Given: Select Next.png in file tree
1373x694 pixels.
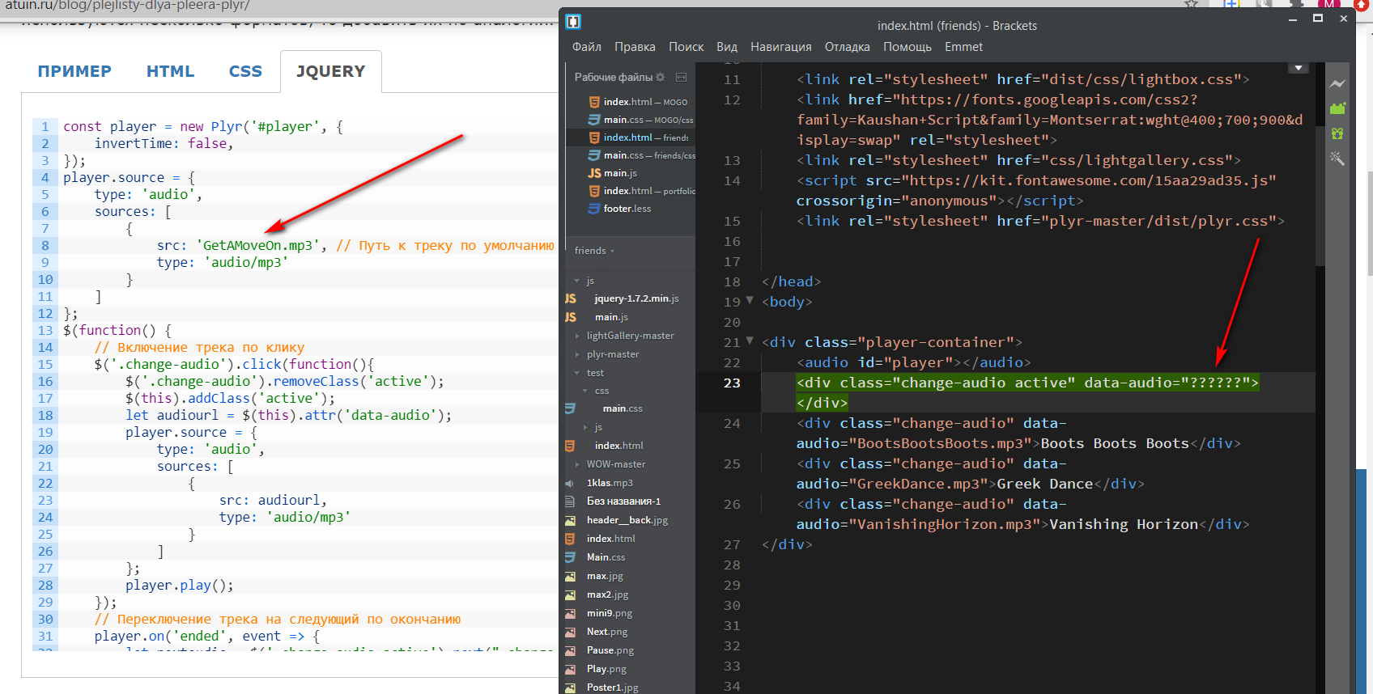Looking at the screenshot, I should pos(607,632).
